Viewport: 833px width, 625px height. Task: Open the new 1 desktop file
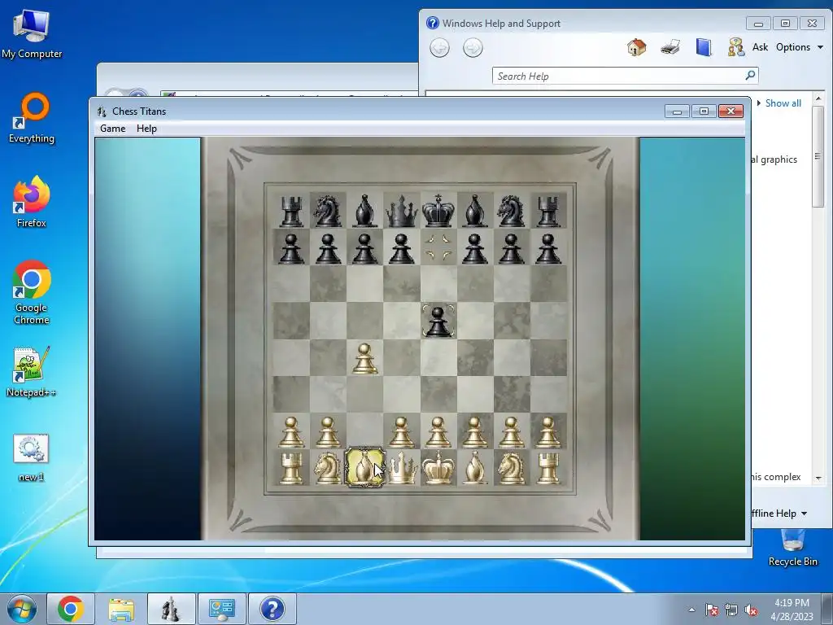tap(32, 458)
